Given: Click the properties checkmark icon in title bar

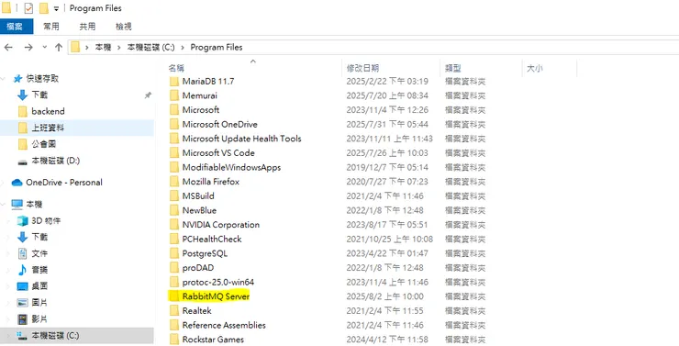Looking at the screenshot, I should 28,8.
